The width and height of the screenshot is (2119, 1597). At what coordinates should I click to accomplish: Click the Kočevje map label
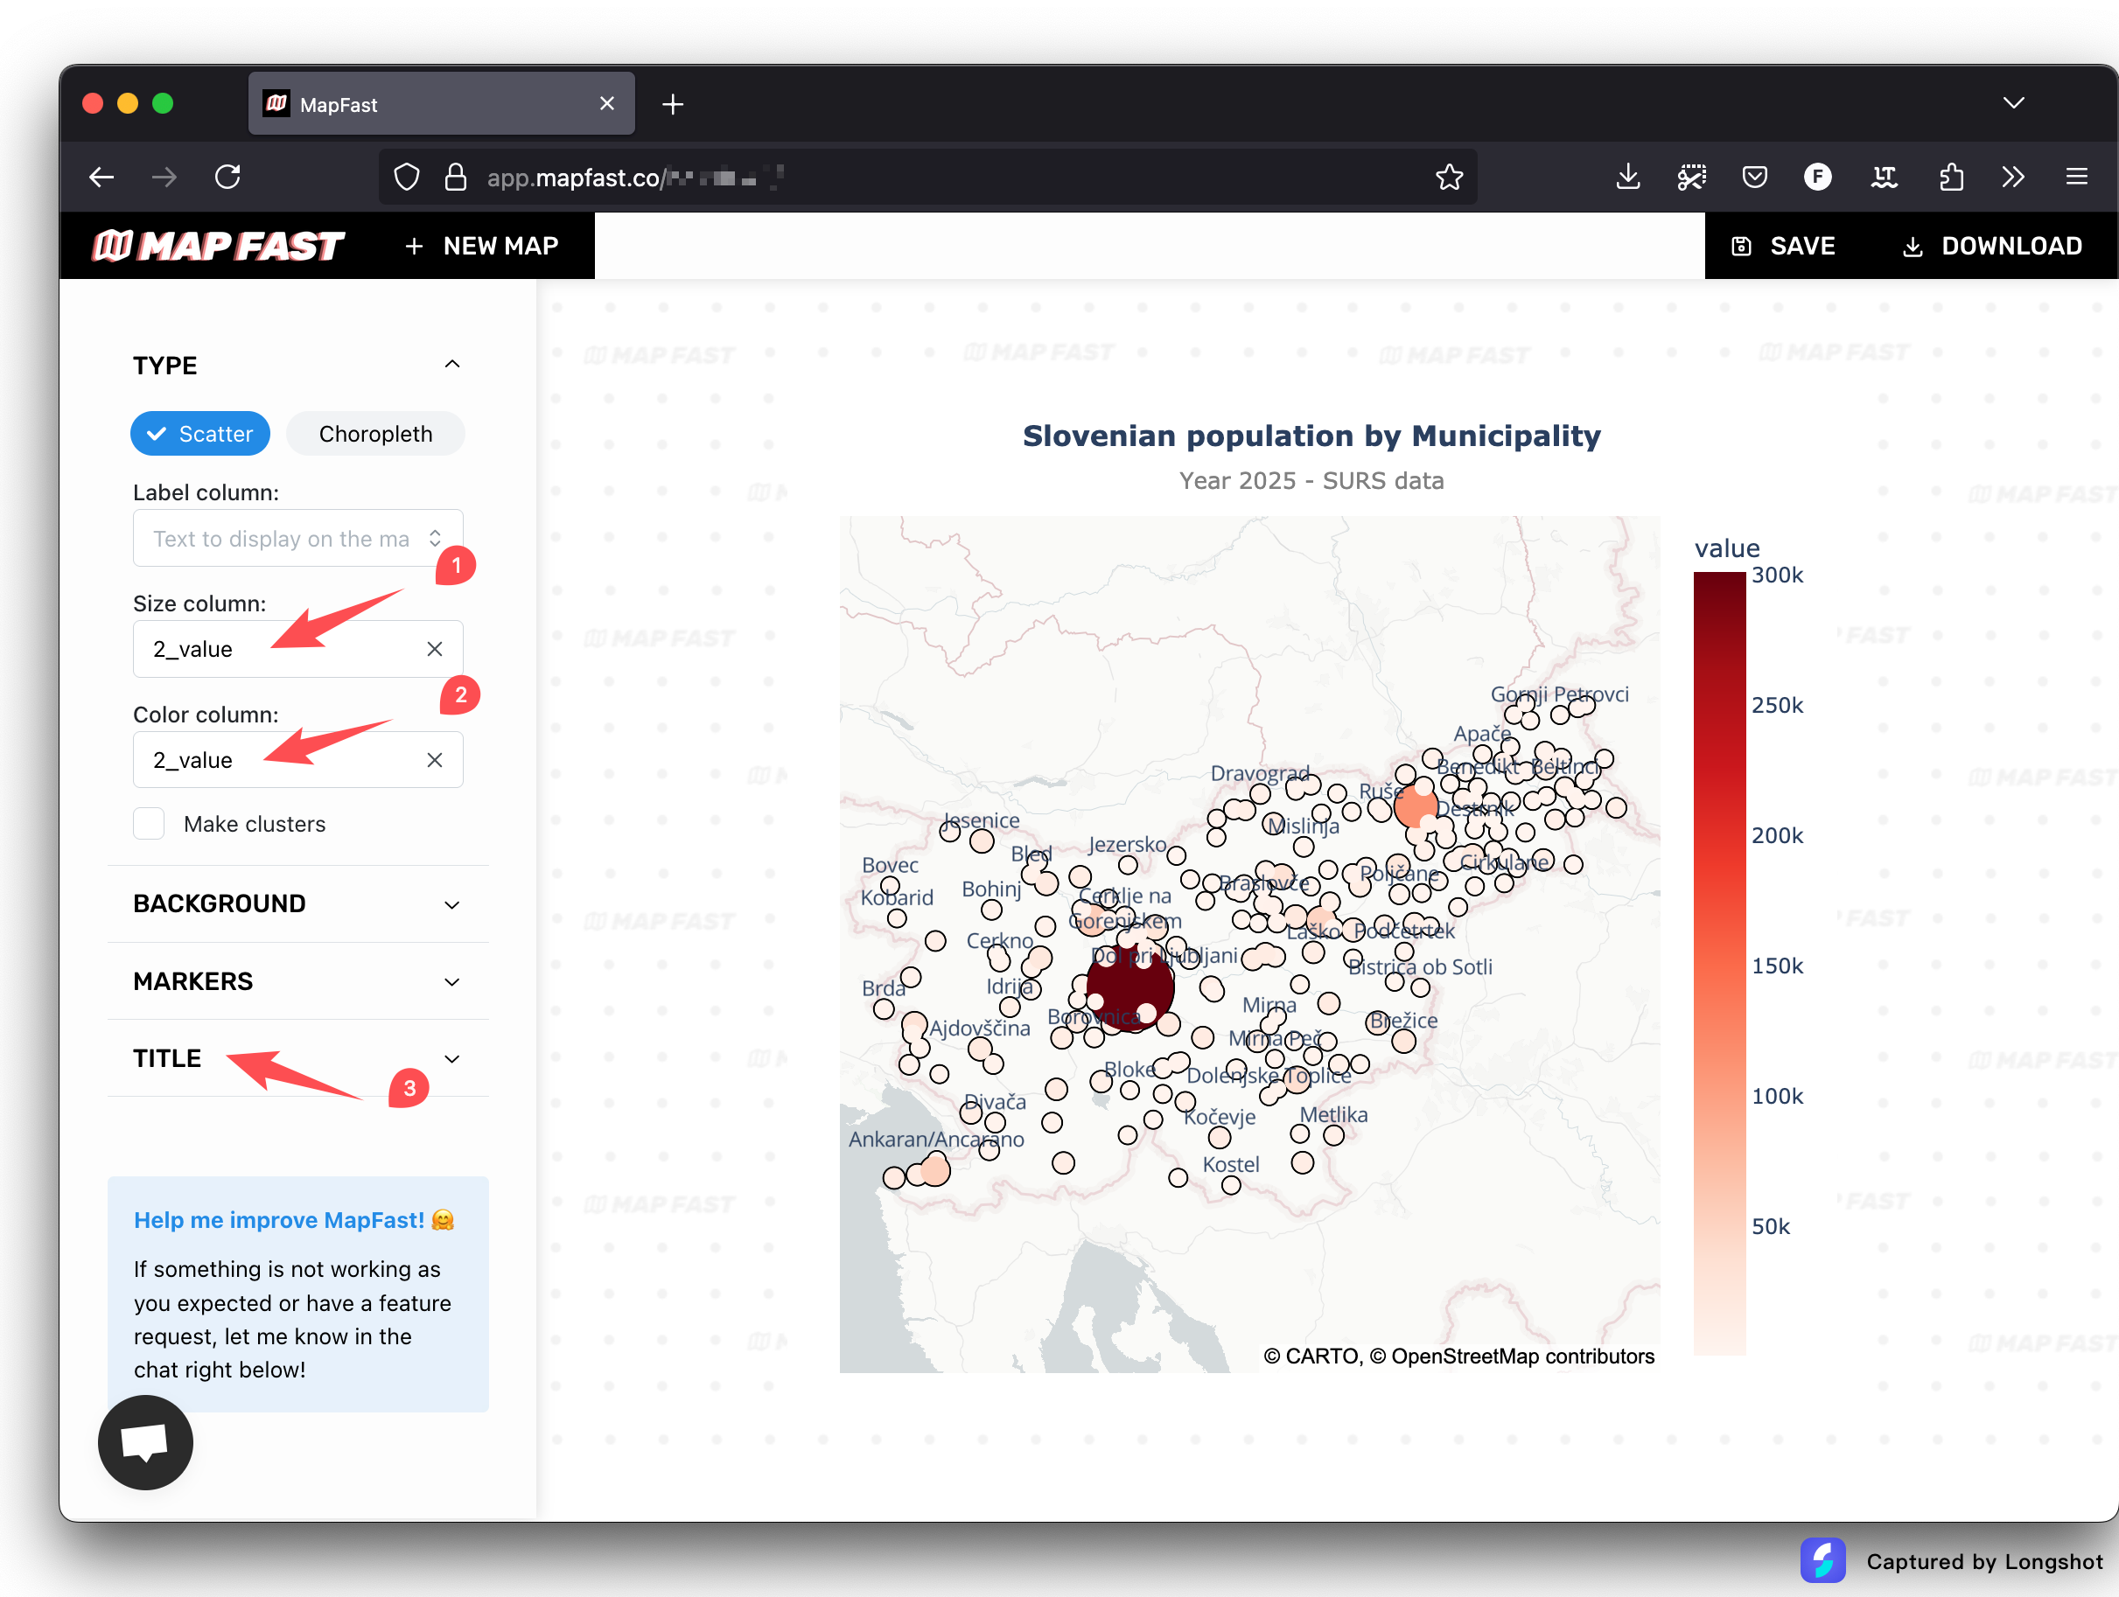point(1220,1118)
